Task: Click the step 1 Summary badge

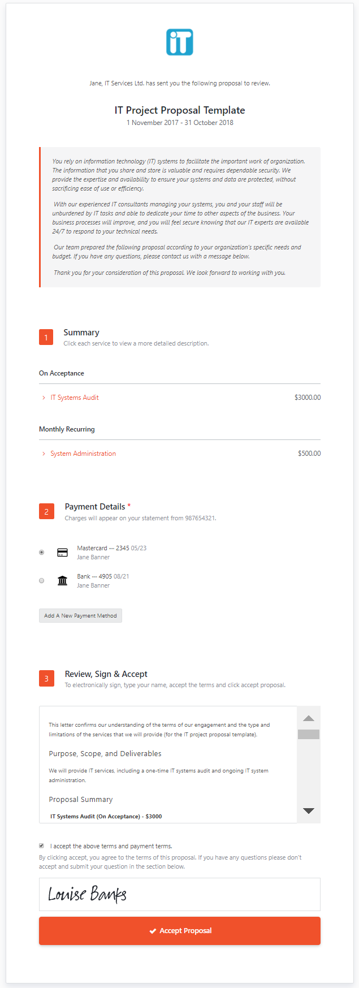Action: pos(46,337)
